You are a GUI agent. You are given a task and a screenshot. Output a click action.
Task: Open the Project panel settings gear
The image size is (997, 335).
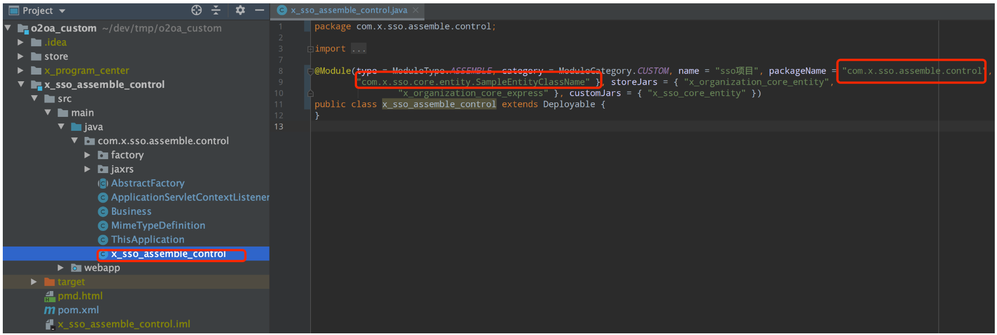pyautogui.click(x=240, y=10)
